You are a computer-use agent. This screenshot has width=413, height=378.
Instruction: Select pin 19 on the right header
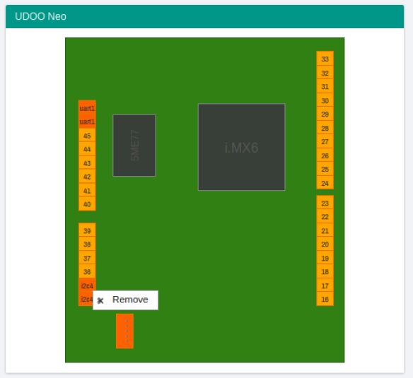pyautogui.click(x=325, y=258)
